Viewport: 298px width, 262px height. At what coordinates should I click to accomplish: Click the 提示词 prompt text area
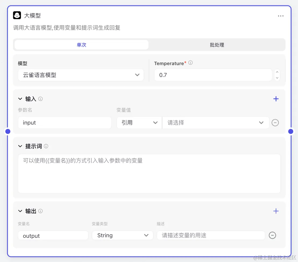[149, 174]
